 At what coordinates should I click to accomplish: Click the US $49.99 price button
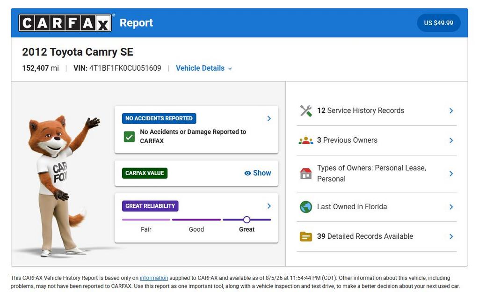(x=438, y=23)
